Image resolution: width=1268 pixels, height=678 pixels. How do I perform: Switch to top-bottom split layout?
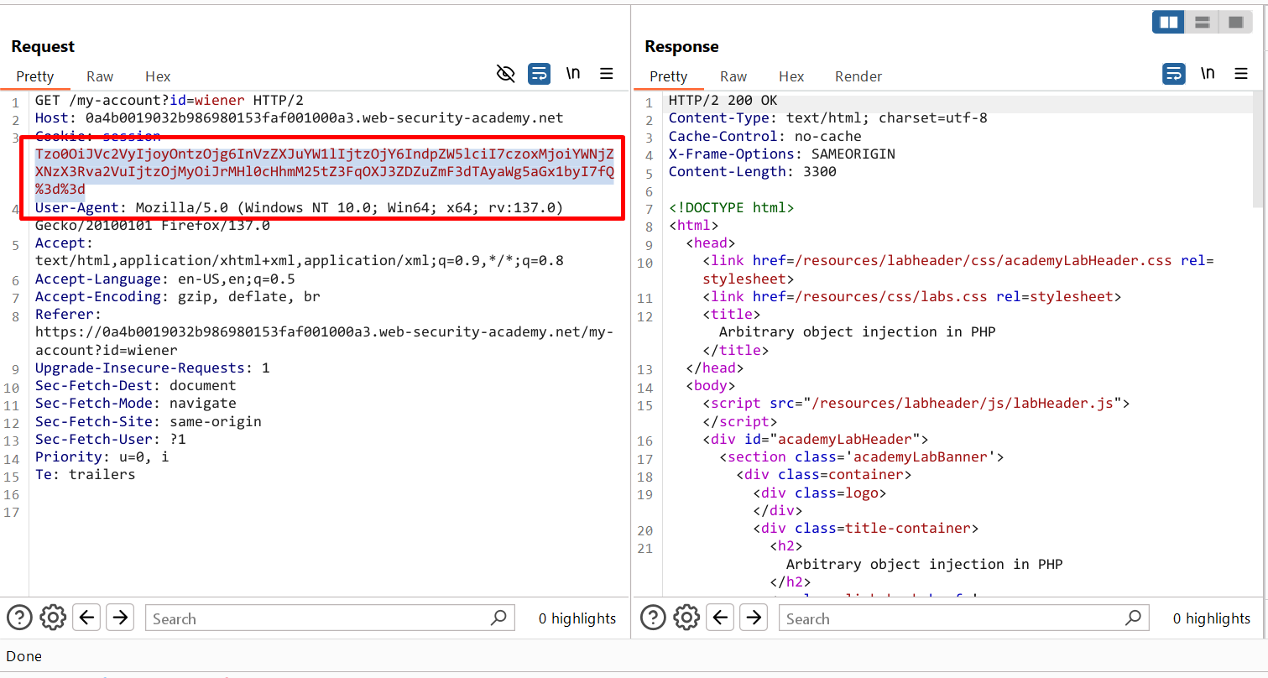[1202, 23]
